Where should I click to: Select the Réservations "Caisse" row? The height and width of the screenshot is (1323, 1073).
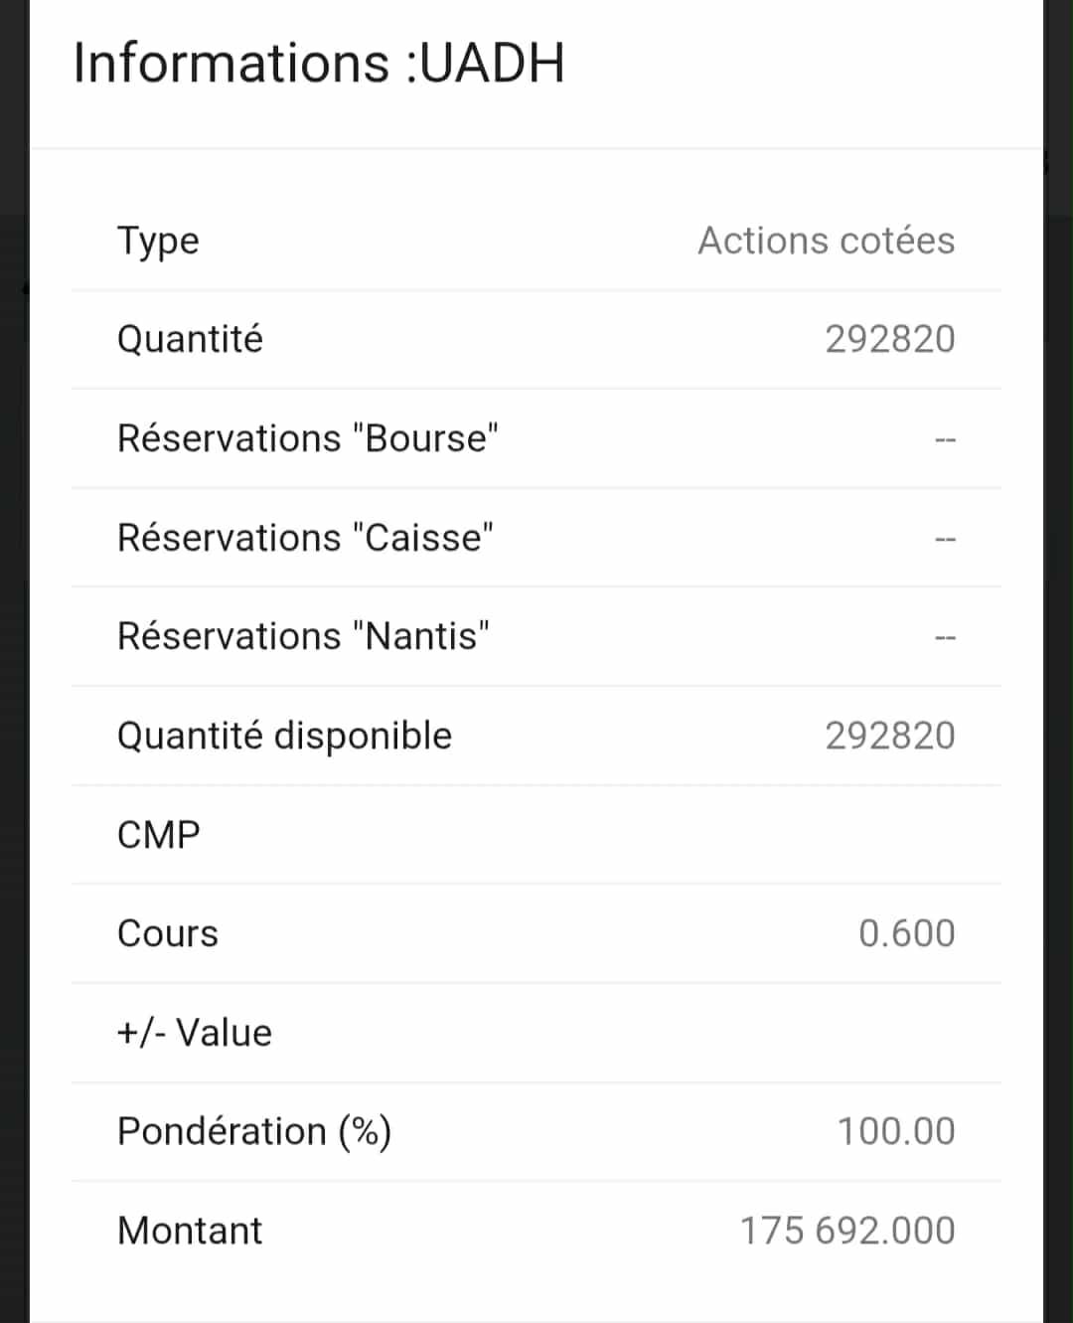coord(536,538)
